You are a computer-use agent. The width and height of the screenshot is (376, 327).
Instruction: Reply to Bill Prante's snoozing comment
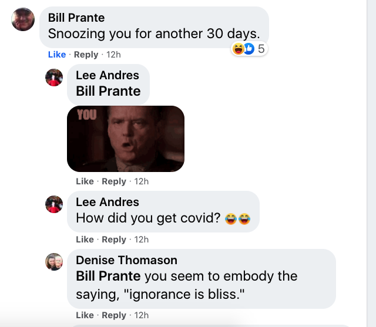86,55
